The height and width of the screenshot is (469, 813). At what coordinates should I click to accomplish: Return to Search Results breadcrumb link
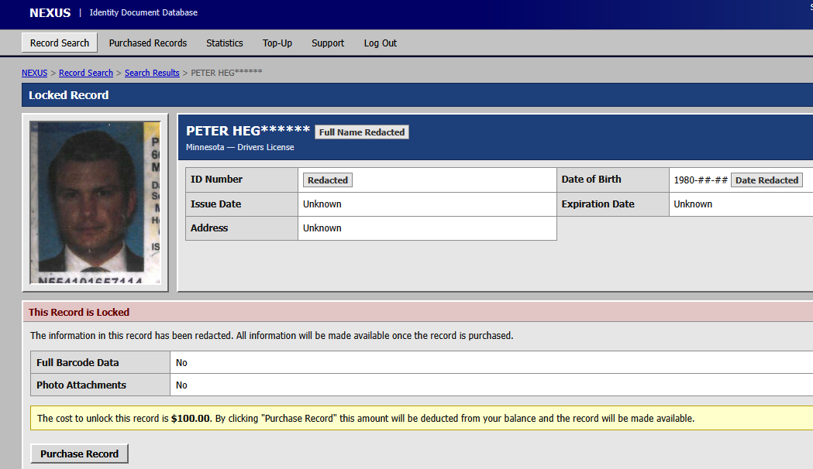pos(152,73)
